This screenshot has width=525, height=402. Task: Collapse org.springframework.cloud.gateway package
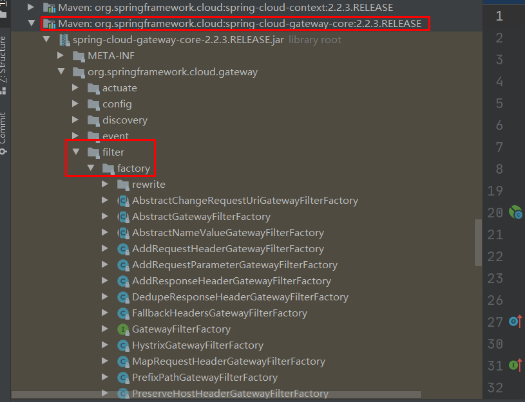coord(61,71)
